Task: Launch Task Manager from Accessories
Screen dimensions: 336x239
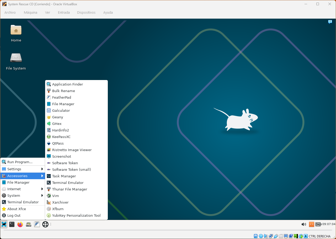Action: pos(76,176)
